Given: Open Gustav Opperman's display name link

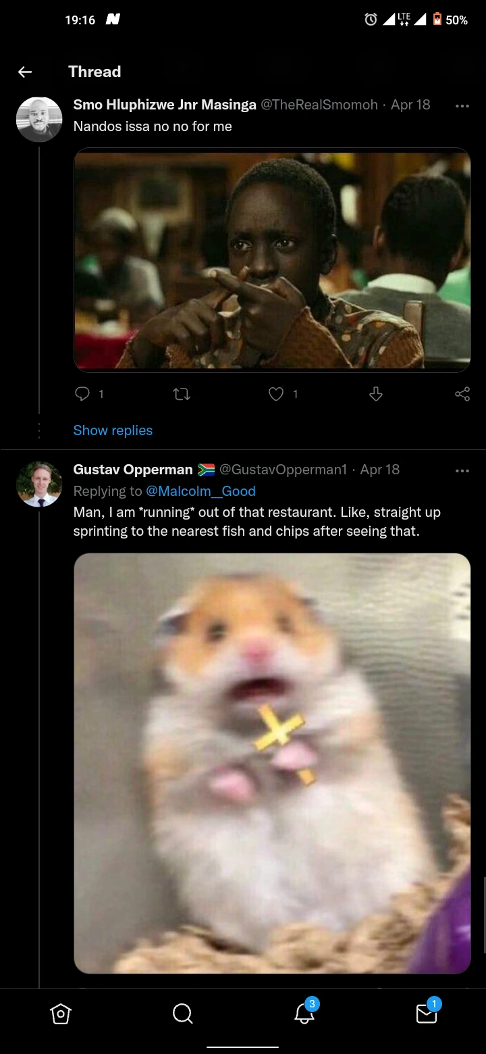Looking at the screenshot, I should coord(133,470).
